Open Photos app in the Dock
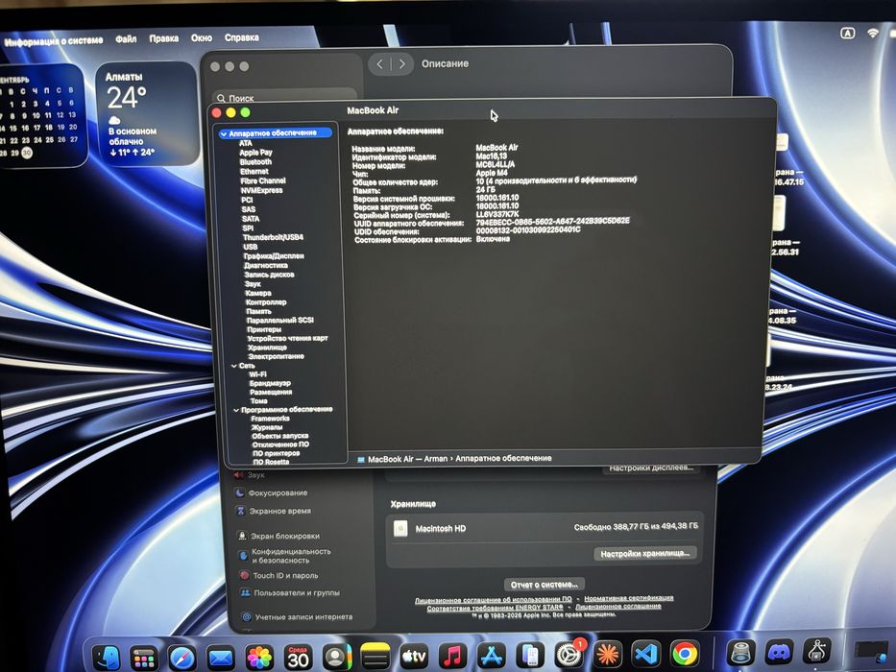This screenshot has height=672, width=896. click(259, 658)
